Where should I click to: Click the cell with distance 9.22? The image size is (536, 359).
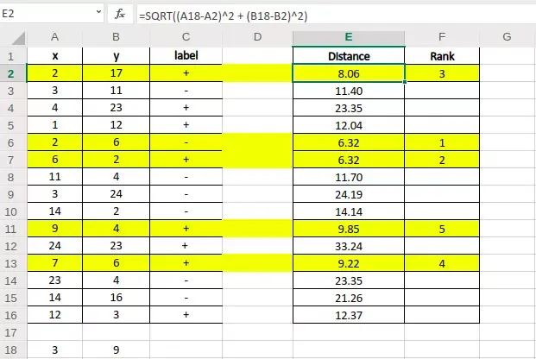(x=349, y=264)
